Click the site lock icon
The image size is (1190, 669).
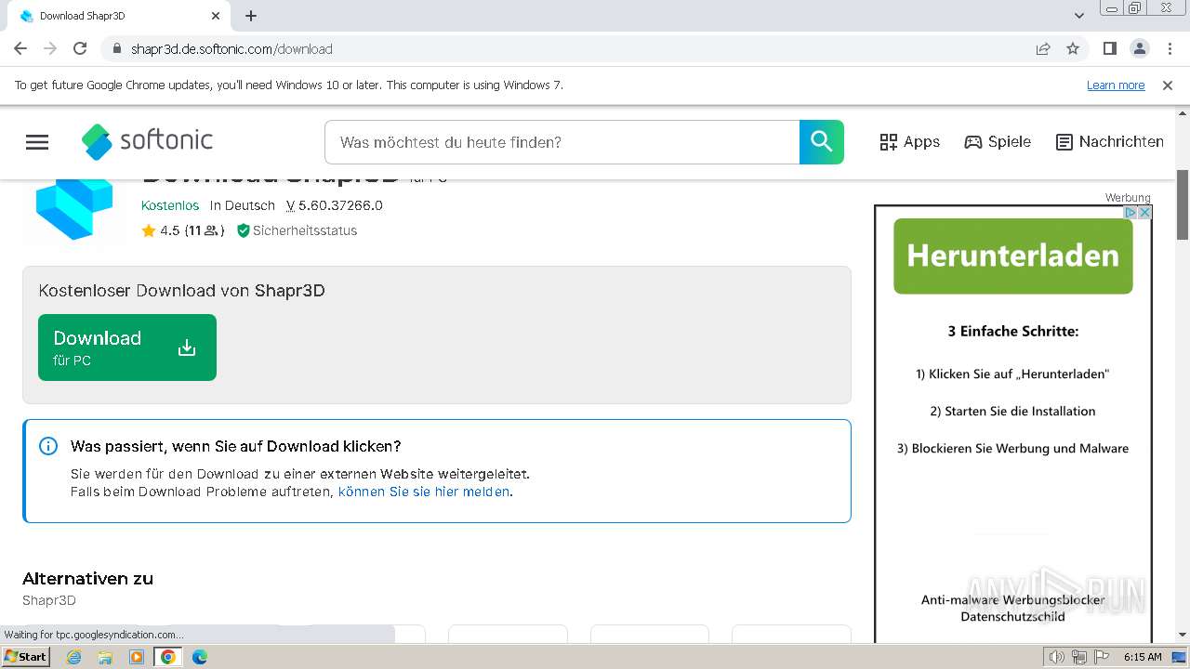[x=116, y=48]
